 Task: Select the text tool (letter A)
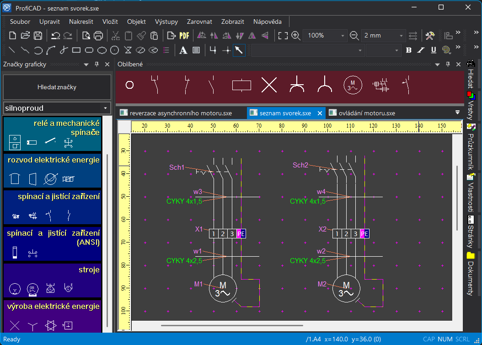[x=183, y=50]
